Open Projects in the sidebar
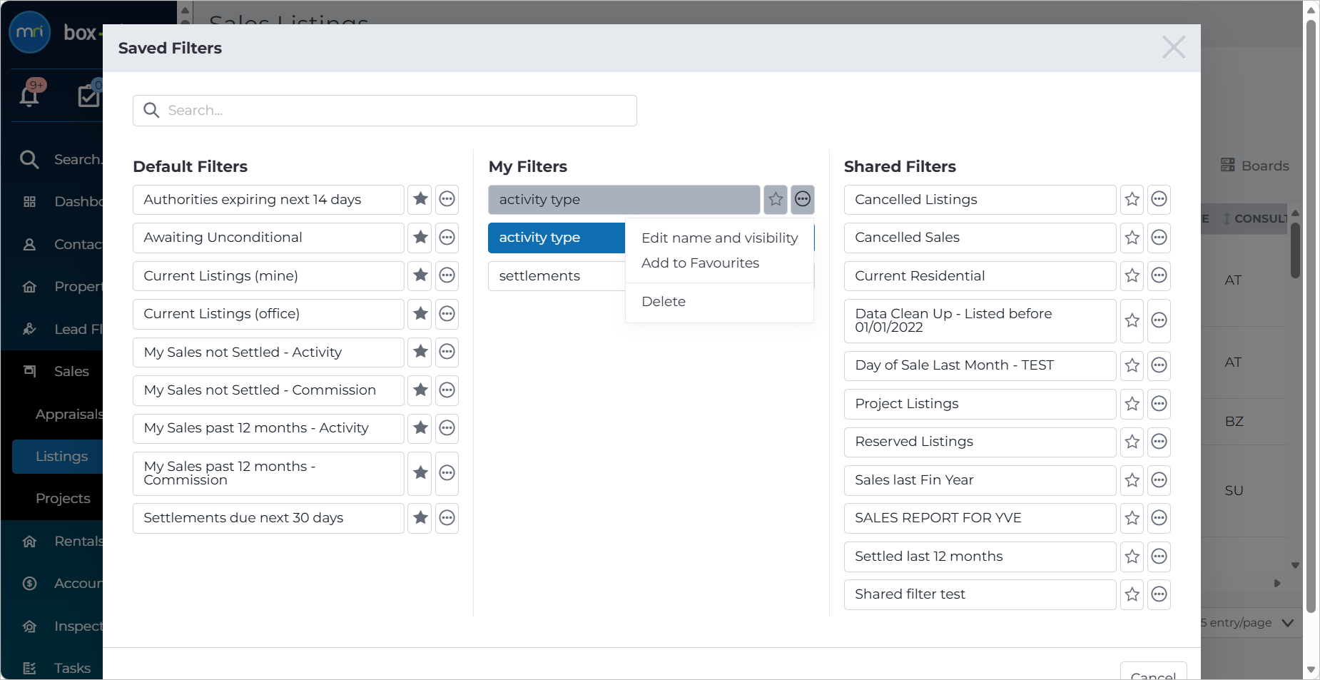The height and width of the screenshot is (680, 1320). coord(63,499)
